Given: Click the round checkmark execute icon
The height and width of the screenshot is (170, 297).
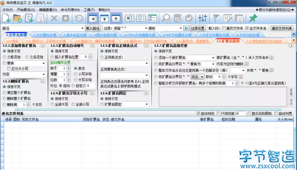Looking at the screenshot, I should 189,18.
